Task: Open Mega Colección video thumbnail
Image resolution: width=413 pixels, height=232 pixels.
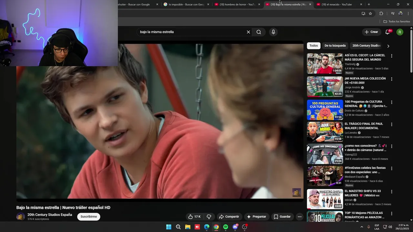Action: click(325, 87)
